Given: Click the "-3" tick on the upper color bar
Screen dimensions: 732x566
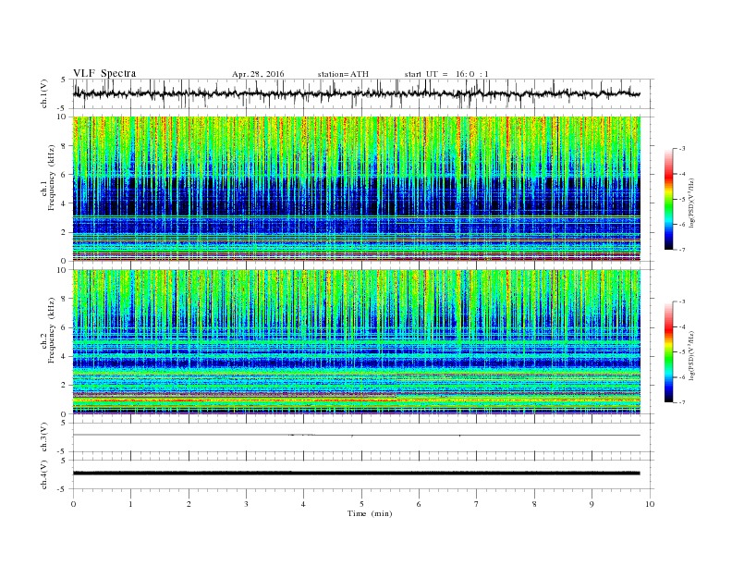Looking at the screenshot, I should point(681,149).
